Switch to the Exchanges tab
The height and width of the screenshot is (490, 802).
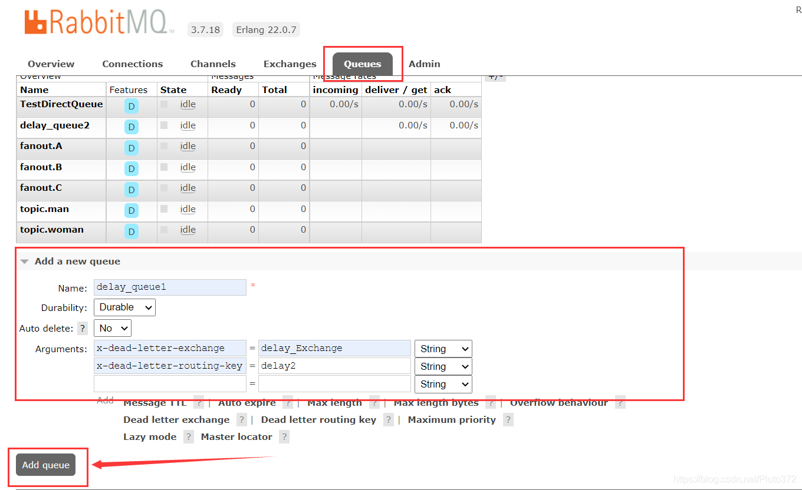[x=290, y=64]
